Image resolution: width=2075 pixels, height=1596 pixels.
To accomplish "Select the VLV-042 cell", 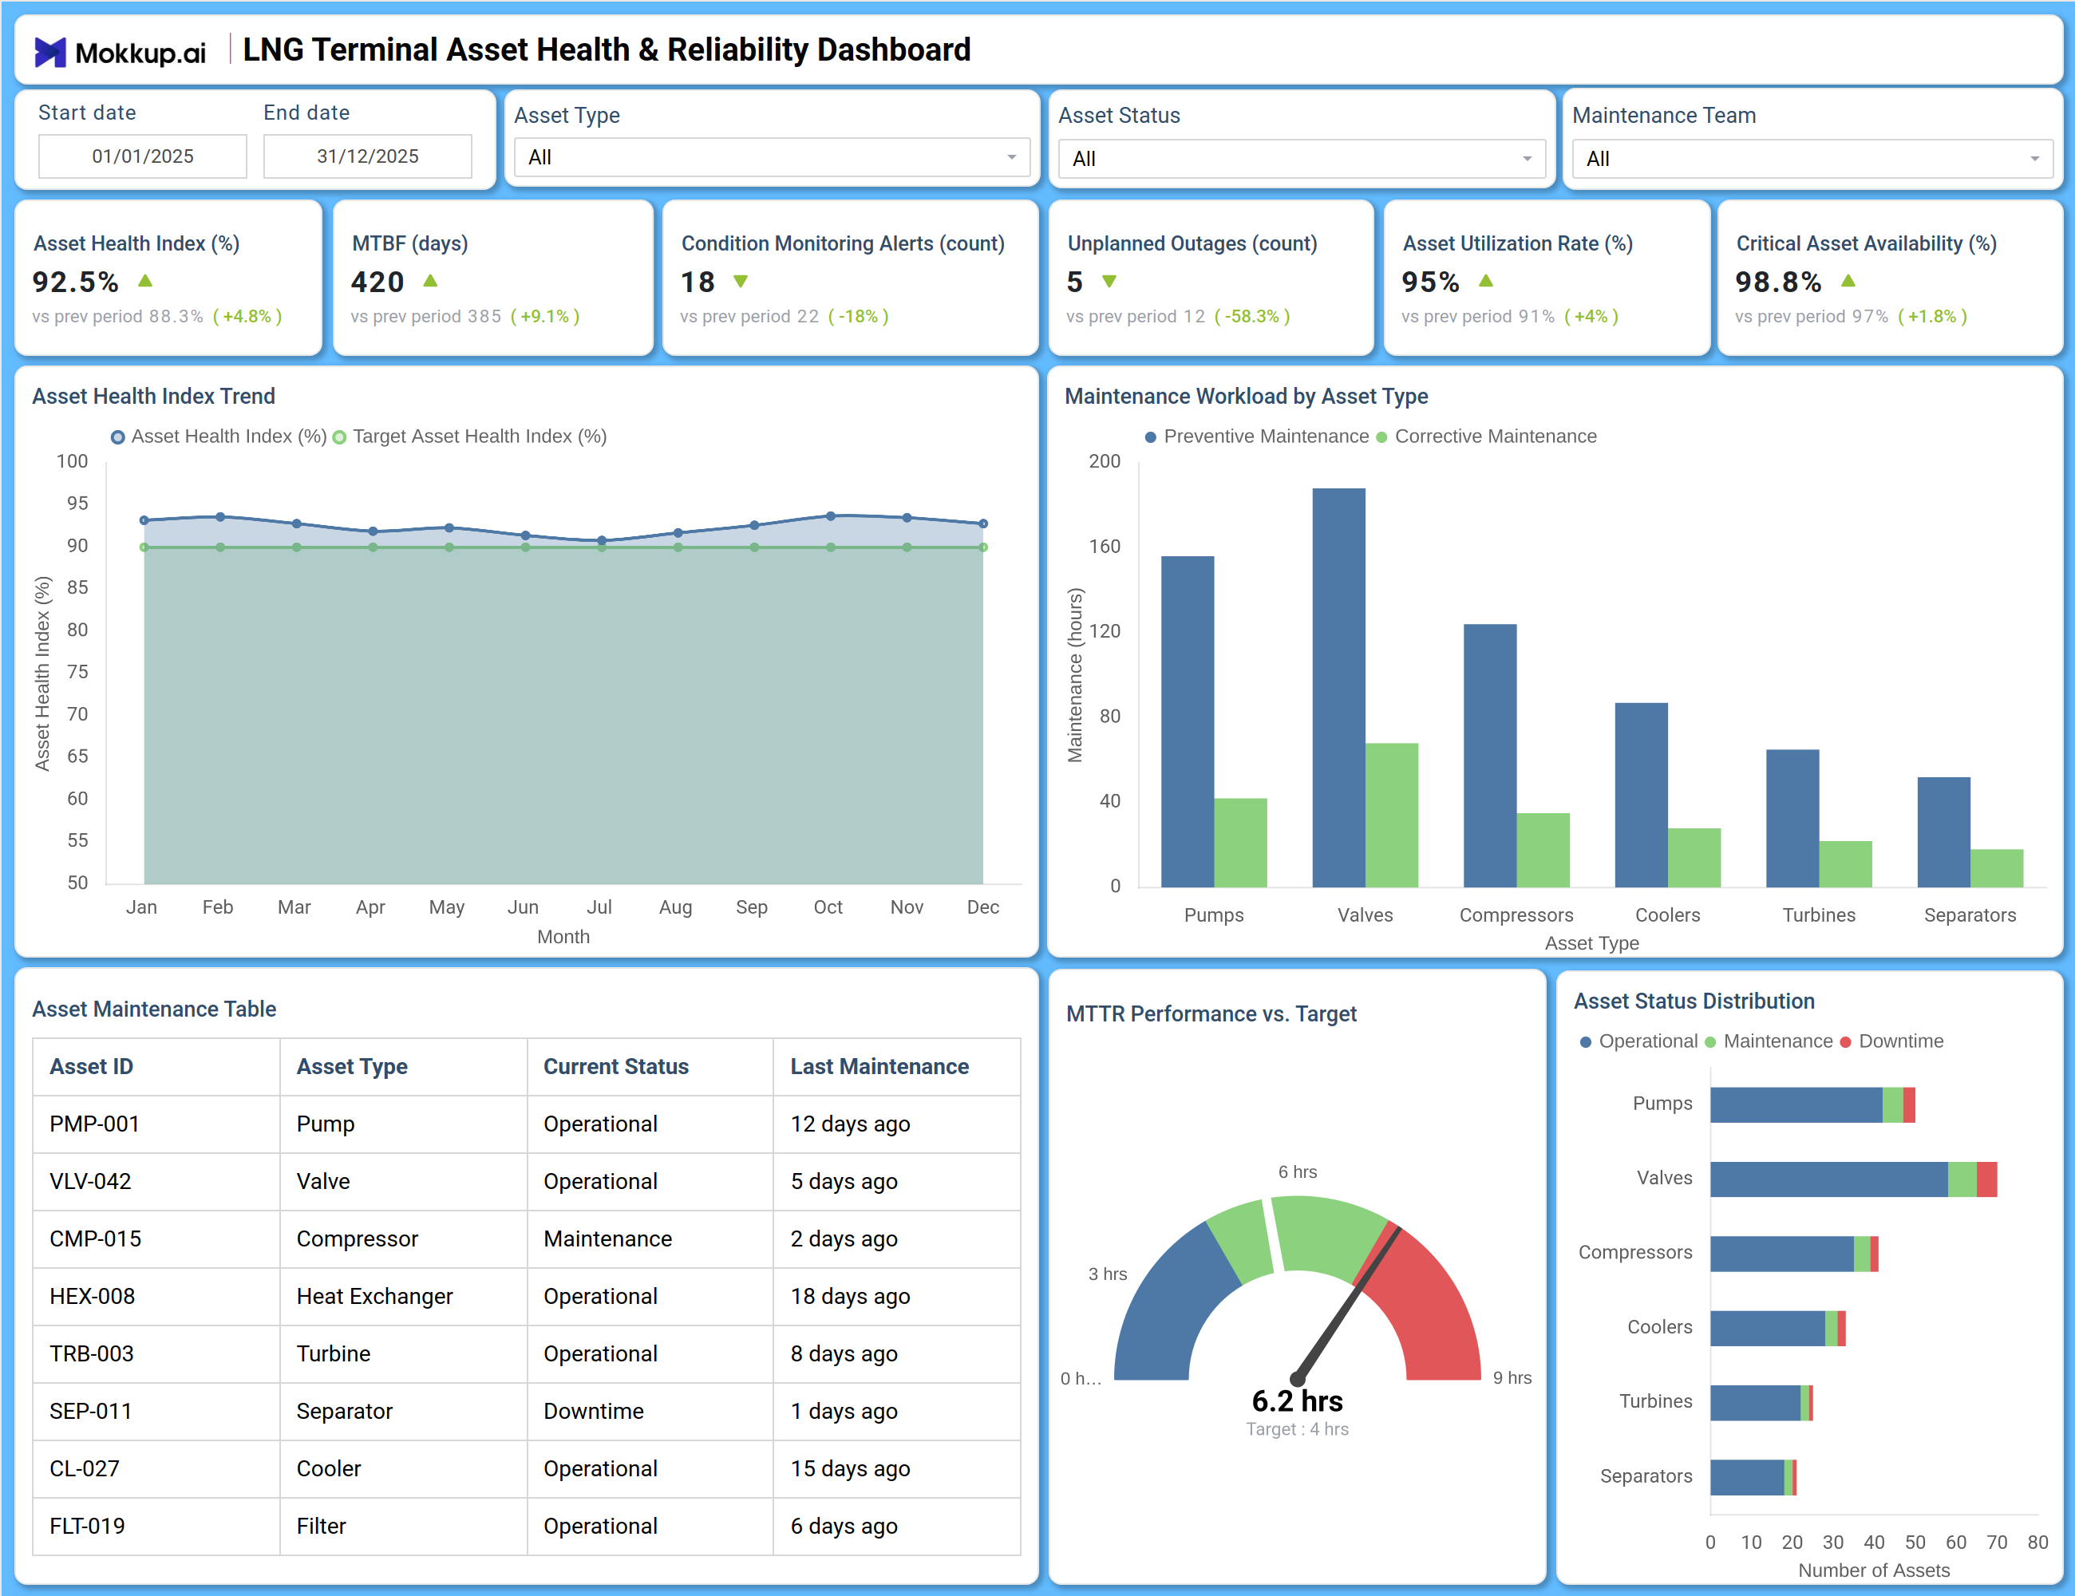I will [x=156, y=1182].
